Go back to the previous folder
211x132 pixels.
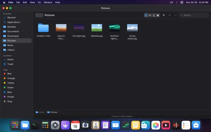[x=37, y=15]
